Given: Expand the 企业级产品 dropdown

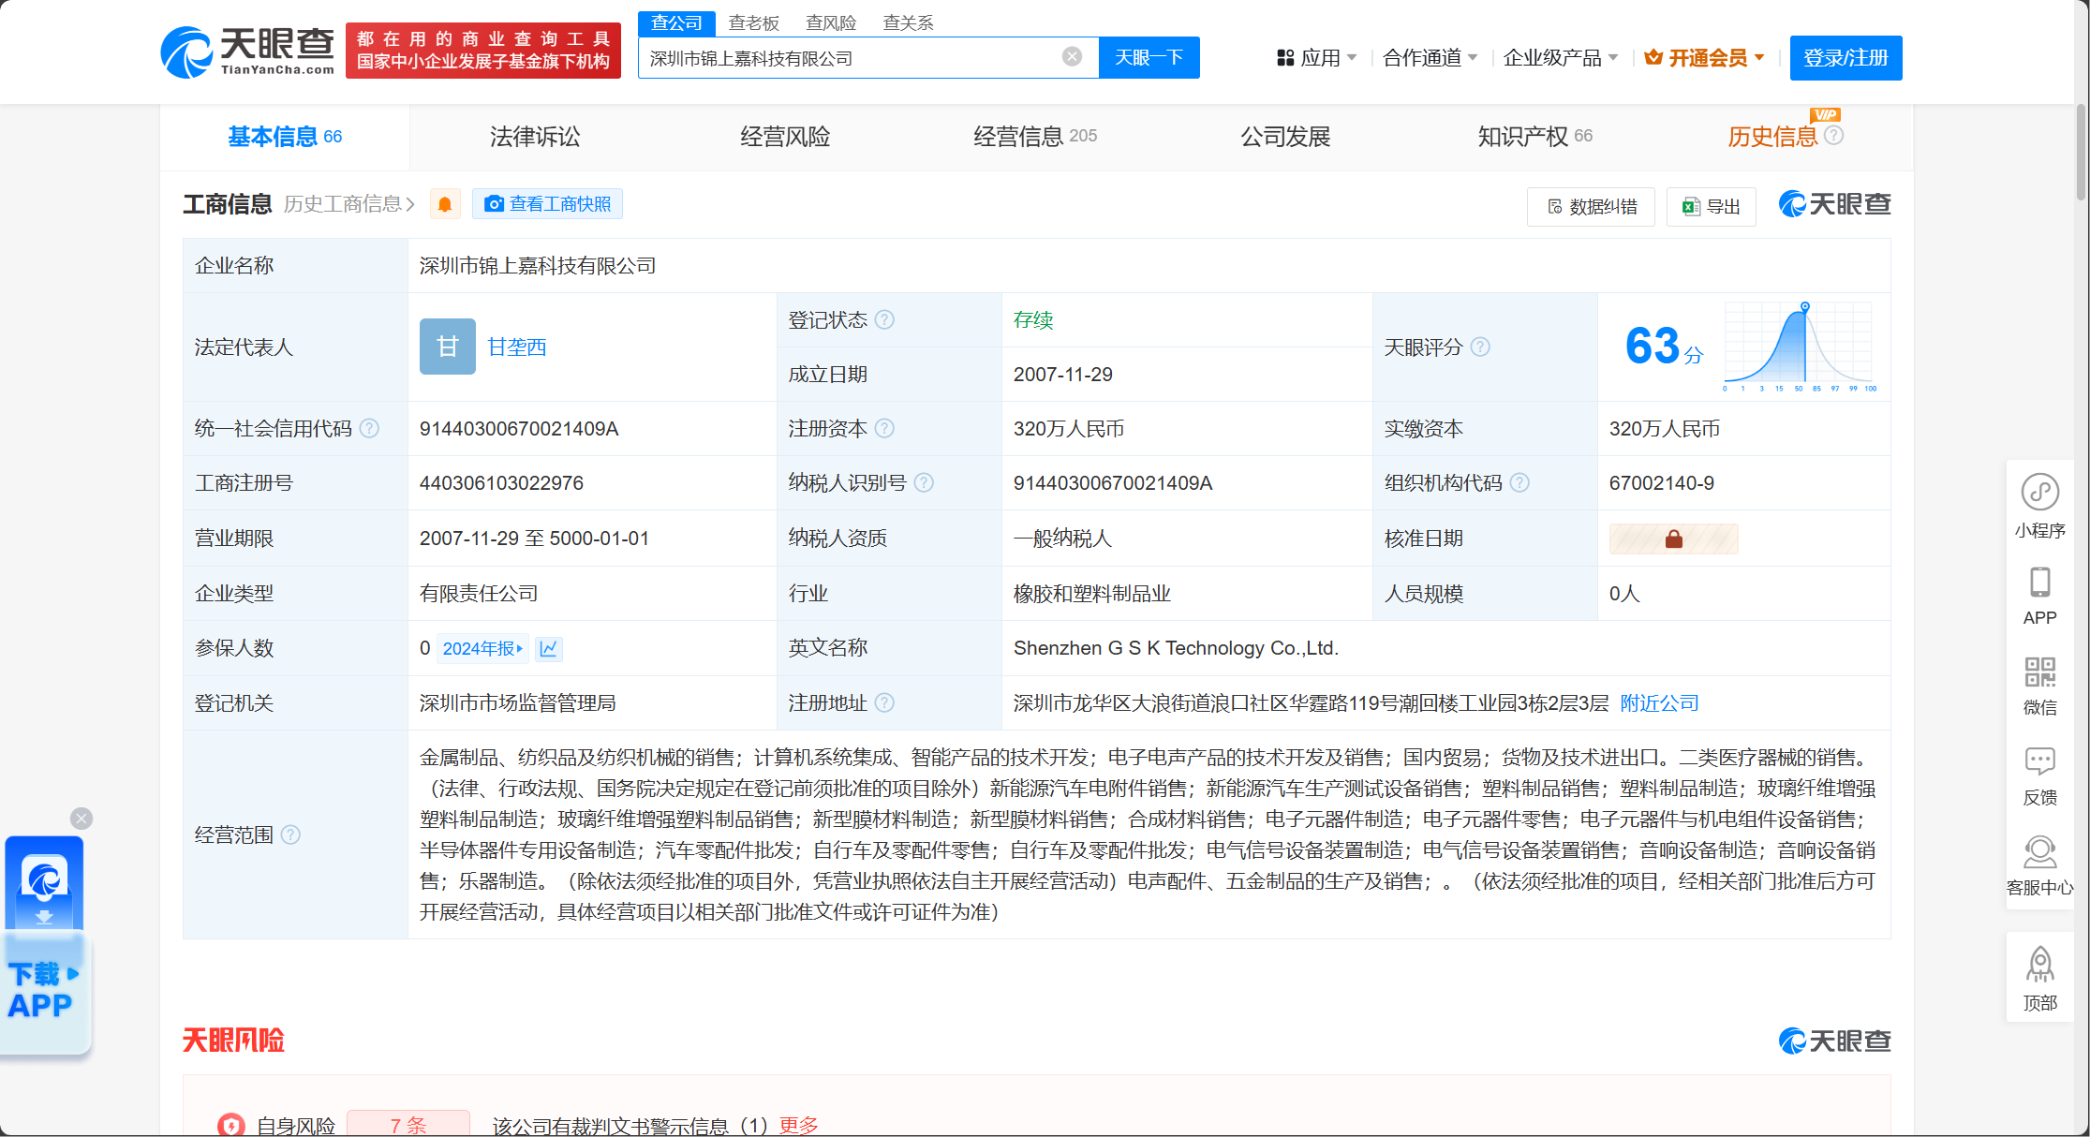Looking at the screenshot, I should [x=1560, y=58].
